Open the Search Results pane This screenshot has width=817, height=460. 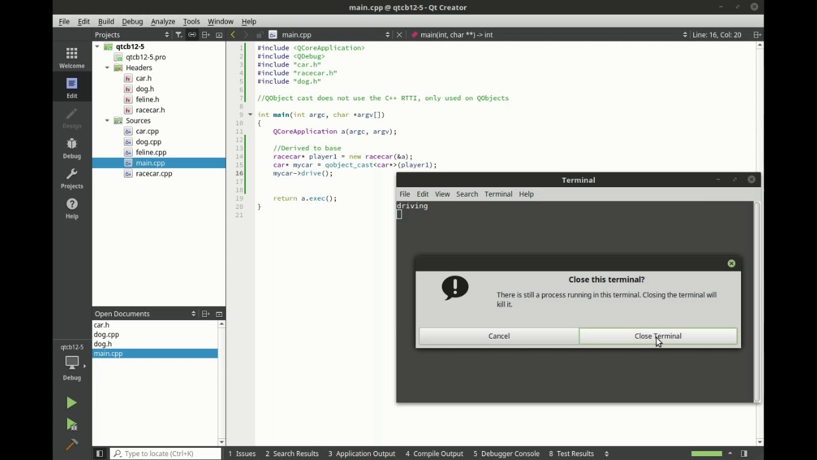coord(292,454)
